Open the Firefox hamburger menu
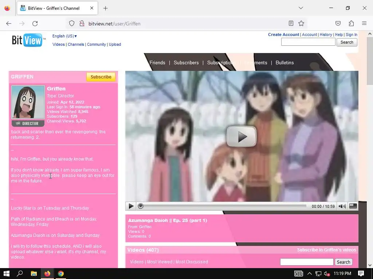Screen dimensions: 373x279 click(364, 23)
